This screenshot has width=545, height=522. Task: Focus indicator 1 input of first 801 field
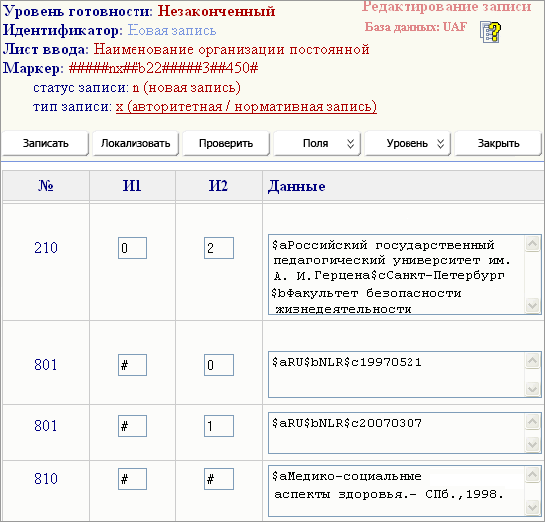click(133, 365)
